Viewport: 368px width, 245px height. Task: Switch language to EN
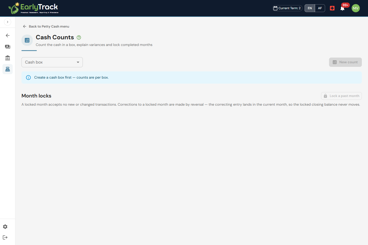tap(310, 8)
